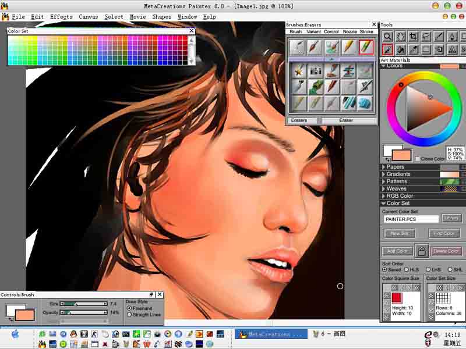Collapse brush drawer using purple bar arrow

point(331,59)
